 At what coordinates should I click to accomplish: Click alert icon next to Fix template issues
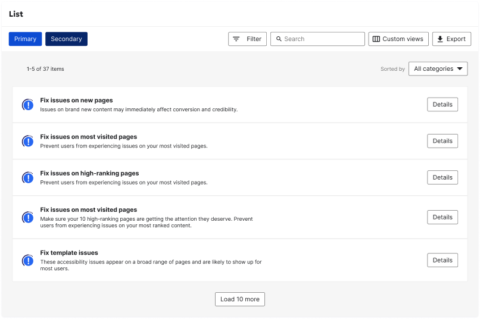click(x=27, y=260)
